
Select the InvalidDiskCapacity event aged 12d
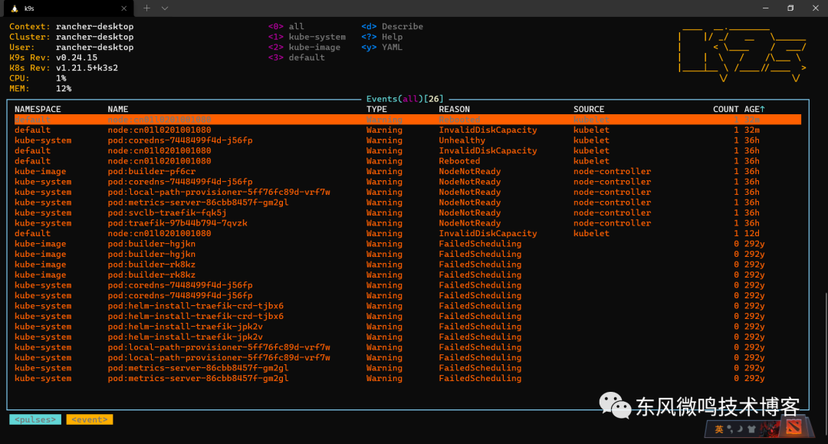coord(407,233)
